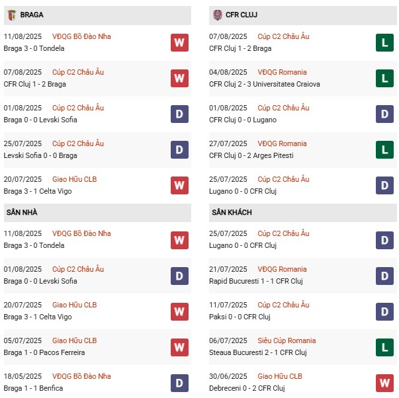Click the Braga club crest icon
Image resolution: width=399 pixels, height=398 pixels.
[x=11, y=15]
